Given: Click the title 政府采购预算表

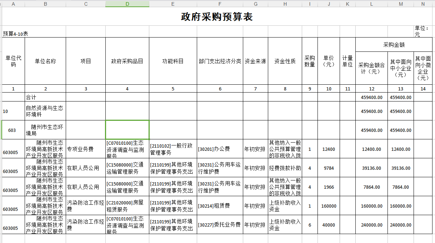Looking at the screenshot, I should click(x=217, y=17).
